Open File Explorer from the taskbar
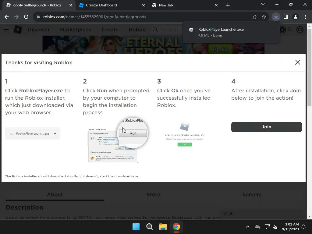 [x=163, y=227]
